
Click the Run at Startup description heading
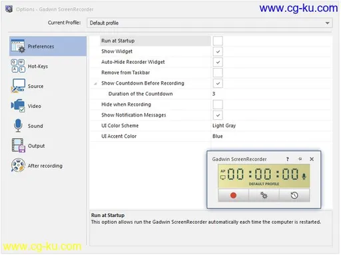[108, 215]
